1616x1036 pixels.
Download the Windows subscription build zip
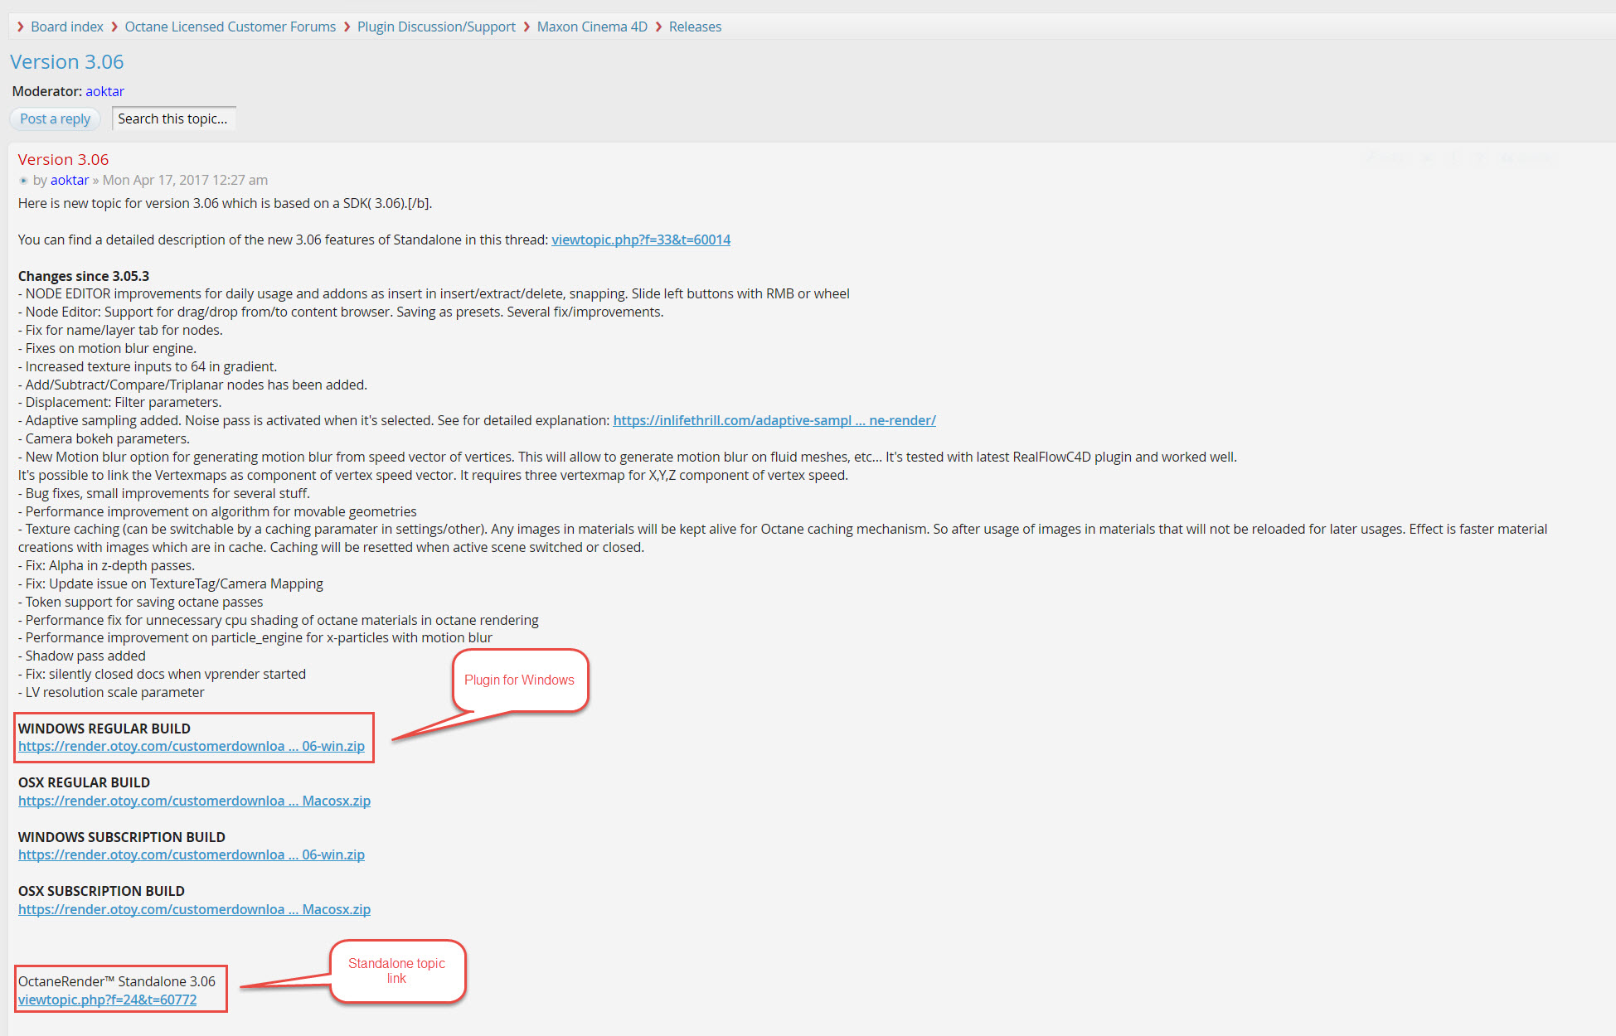click(x=191, y=854)
